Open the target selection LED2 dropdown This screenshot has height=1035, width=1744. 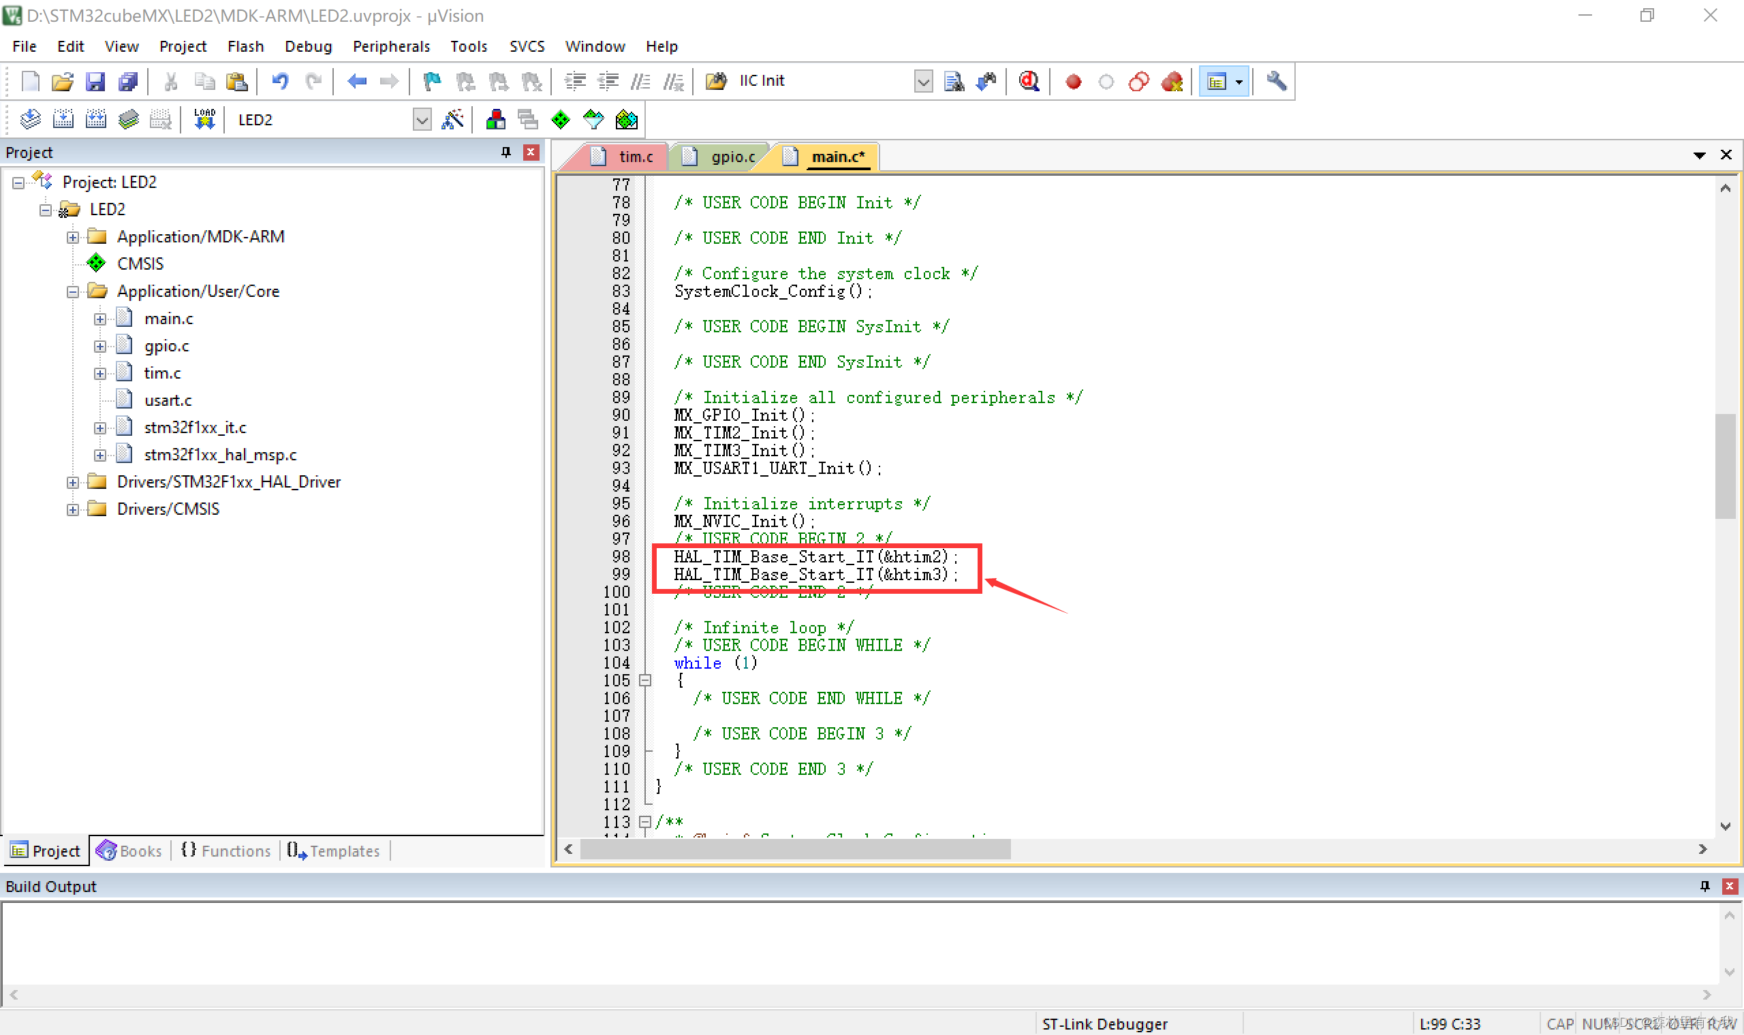pyautogui.click(x=422, y=120)
